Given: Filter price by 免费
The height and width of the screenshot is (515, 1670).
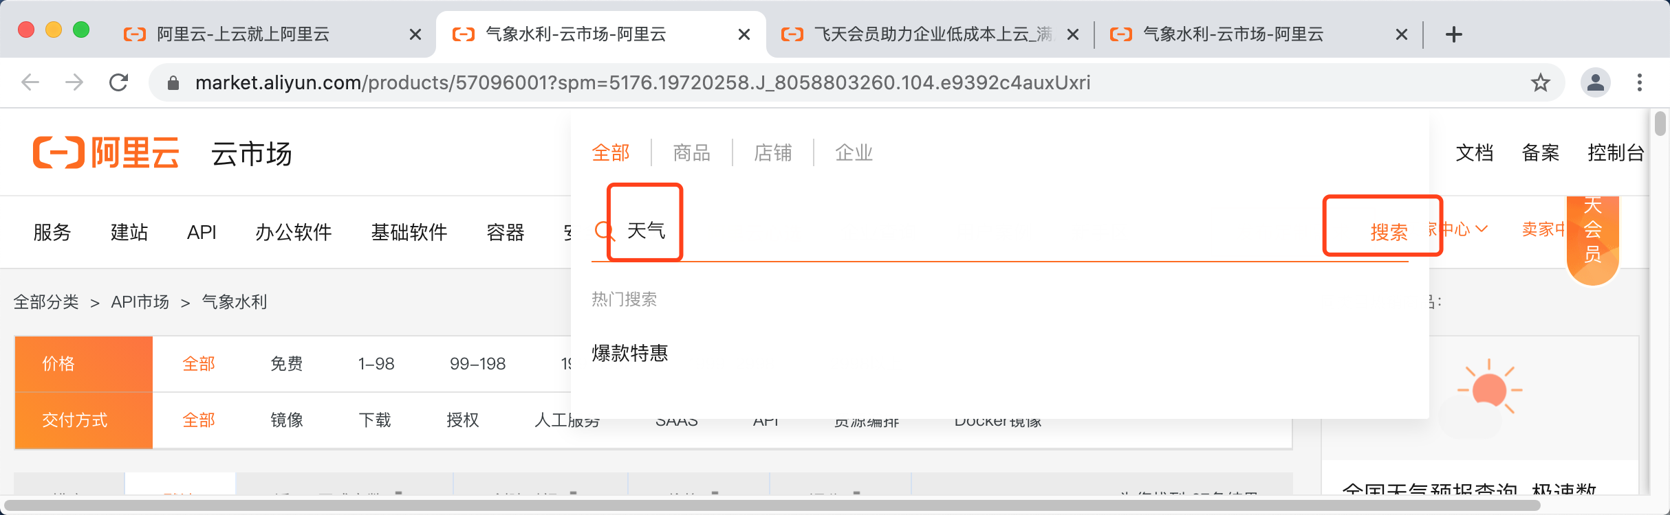Looking at the screenshot, I should [x=287, y=364].
